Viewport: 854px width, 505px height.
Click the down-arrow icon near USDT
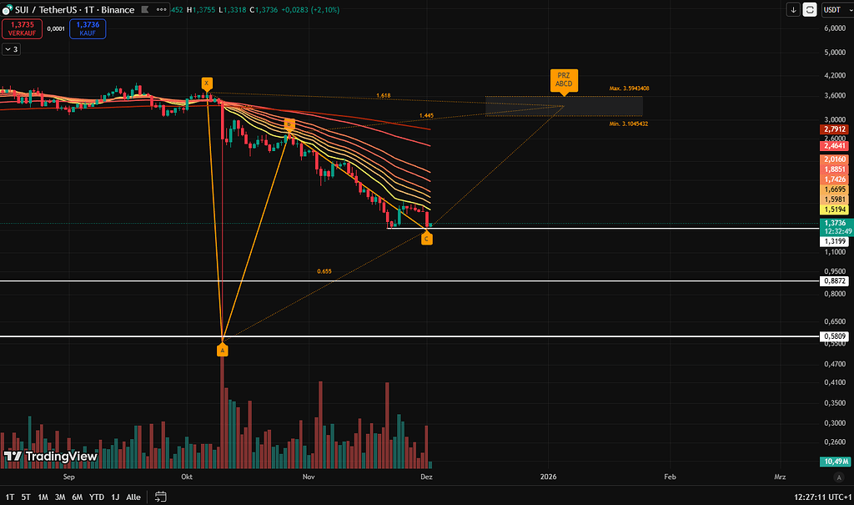[x=793, y=10]
